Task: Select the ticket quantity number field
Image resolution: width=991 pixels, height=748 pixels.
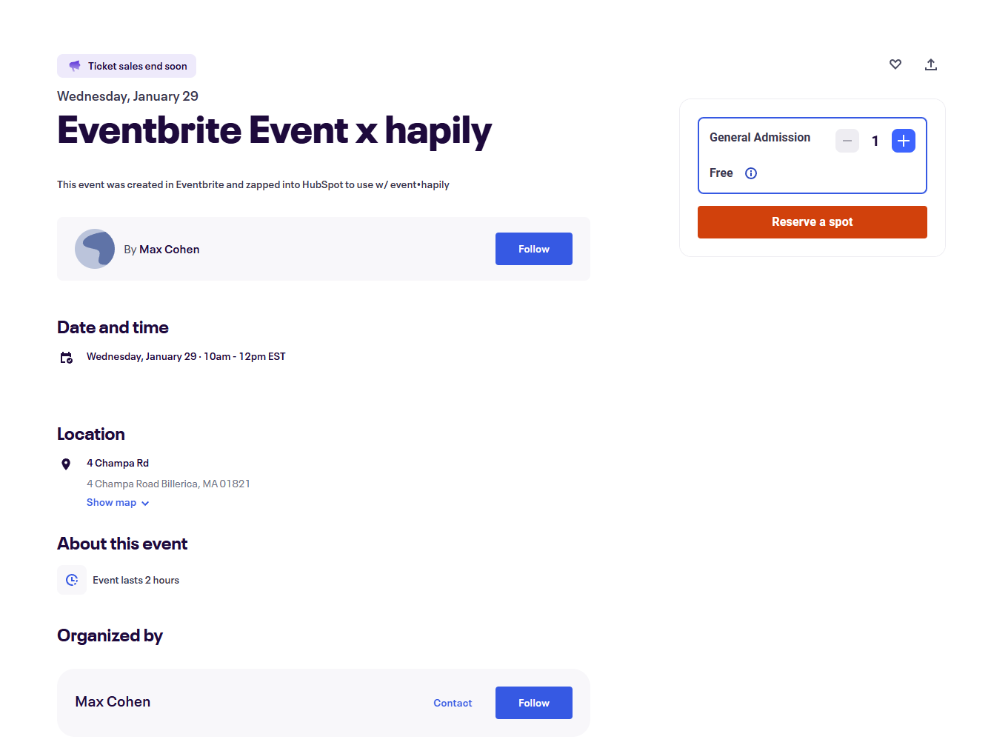Action: [x=875, y=141]
